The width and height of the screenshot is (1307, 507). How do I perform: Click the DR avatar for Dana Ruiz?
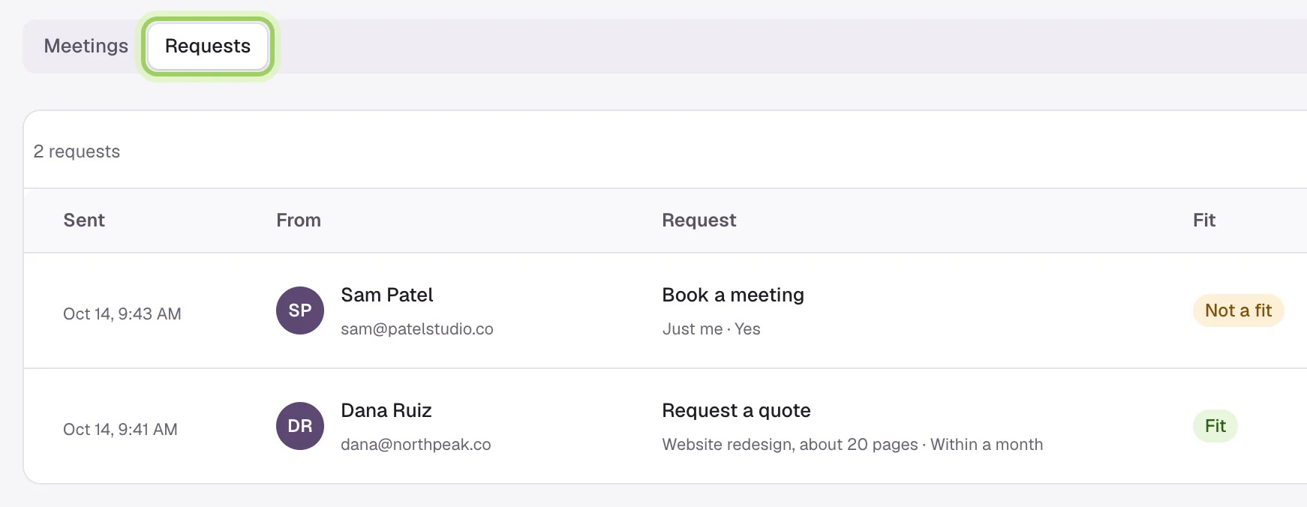point(300,426)
